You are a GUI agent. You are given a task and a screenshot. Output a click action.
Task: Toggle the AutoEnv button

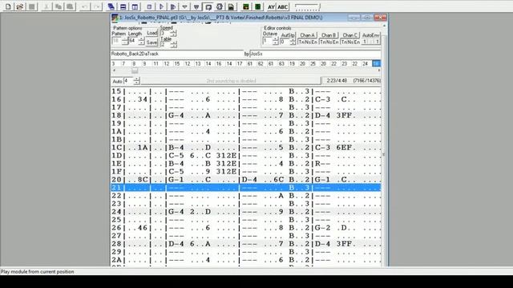tap(371, 35)
